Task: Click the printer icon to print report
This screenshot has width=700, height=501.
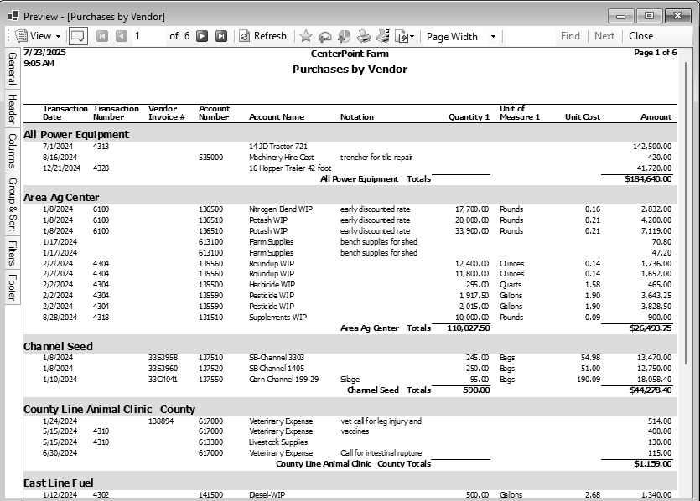Action: [364, 36]
